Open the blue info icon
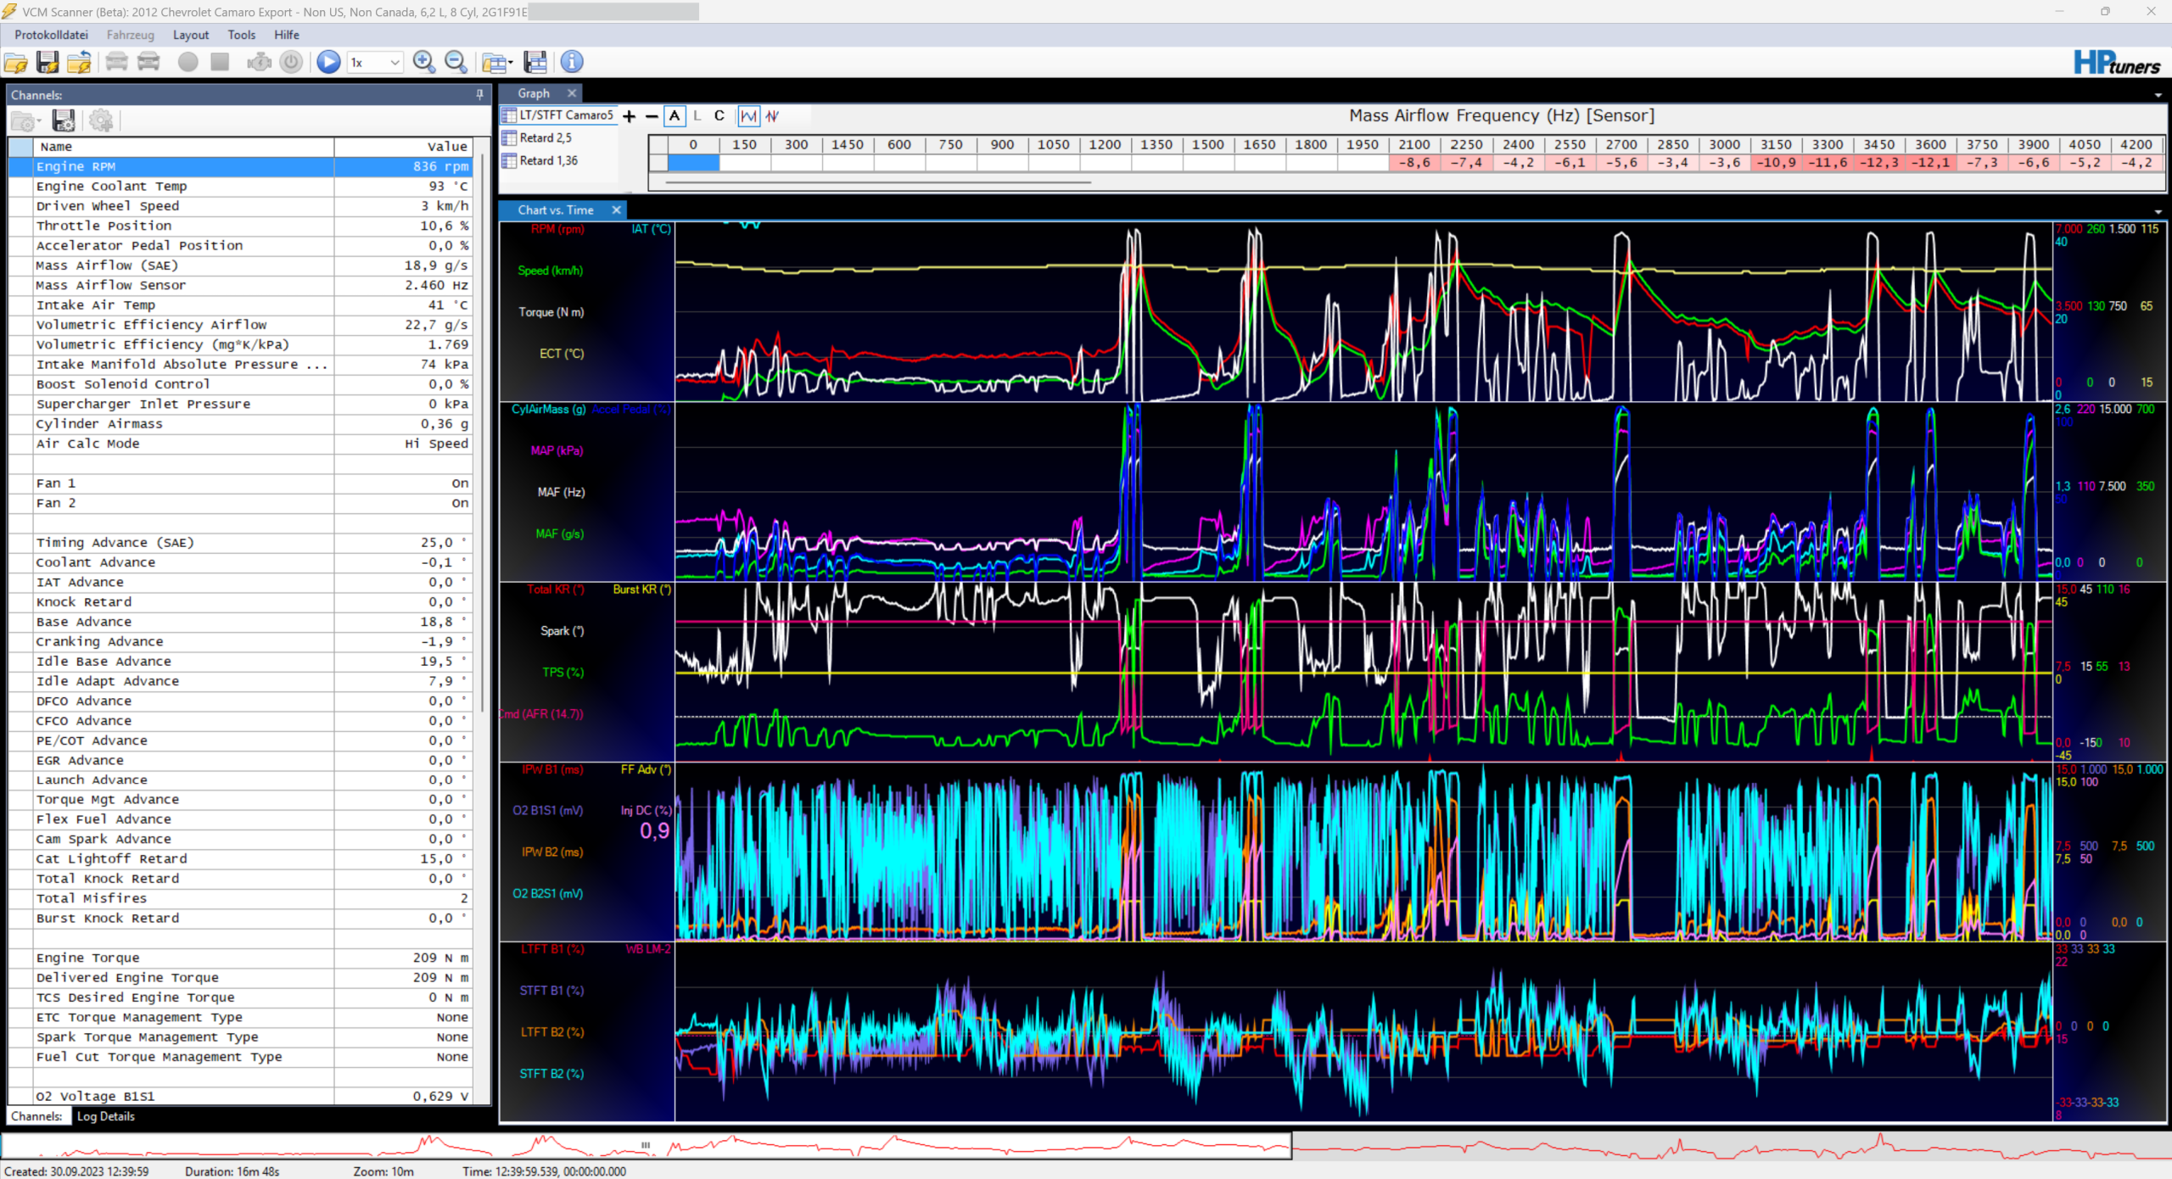The height and width of the screenshot is (1179, 2172). click(x=572, y=62)
